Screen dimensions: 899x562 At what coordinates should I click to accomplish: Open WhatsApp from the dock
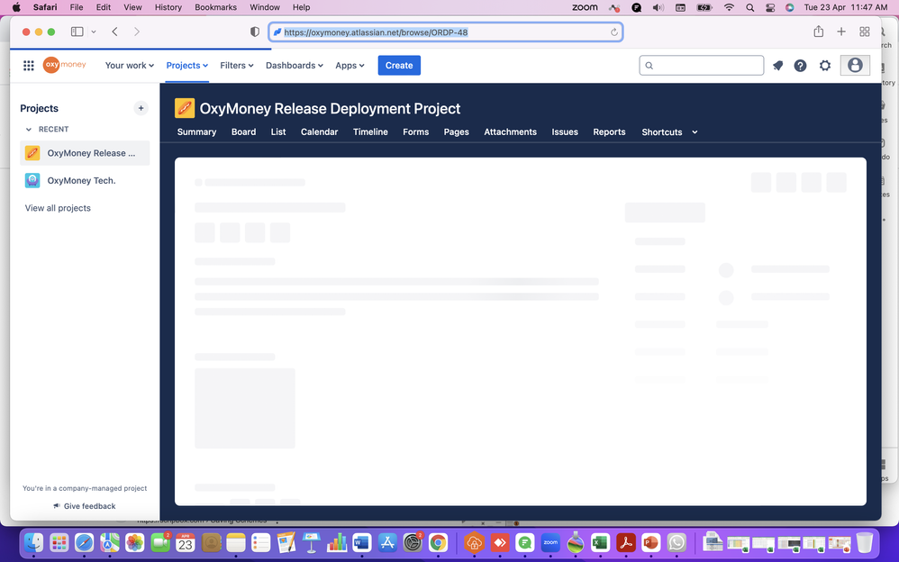tap(677, 542)
